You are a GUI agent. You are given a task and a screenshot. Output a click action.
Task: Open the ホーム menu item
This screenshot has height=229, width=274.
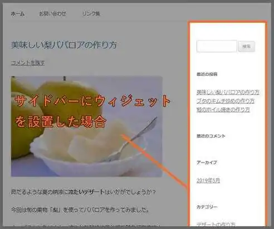coord(18,14)
